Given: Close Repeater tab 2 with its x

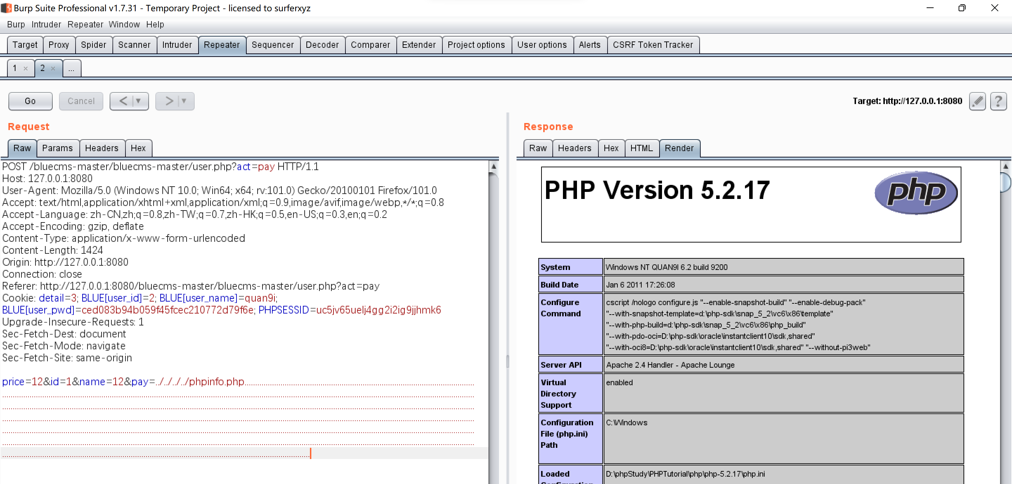Looking at the screenshot, I should click(53, 68).
